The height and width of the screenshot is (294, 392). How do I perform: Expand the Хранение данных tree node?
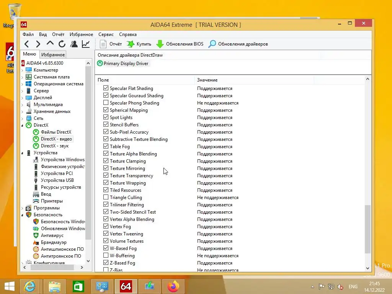tap(22, 111)
